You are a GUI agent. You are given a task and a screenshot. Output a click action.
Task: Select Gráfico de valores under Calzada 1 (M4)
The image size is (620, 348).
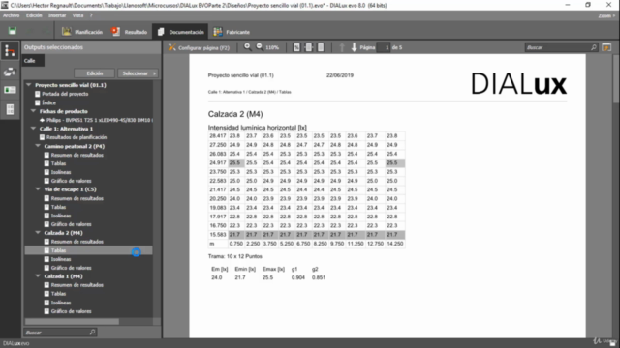click(x=71, y=311)
